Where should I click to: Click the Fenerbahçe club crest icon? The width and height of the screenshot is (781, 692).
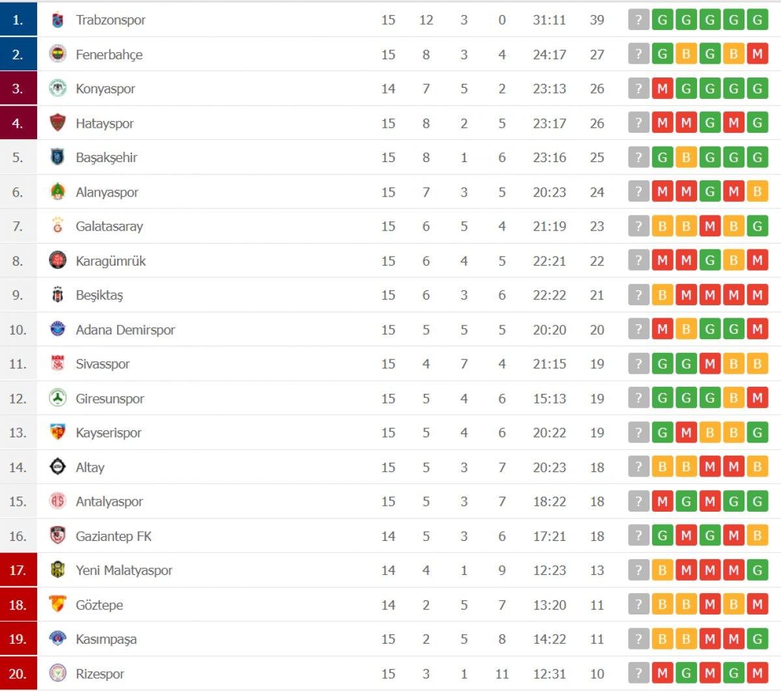coord(57,54)
